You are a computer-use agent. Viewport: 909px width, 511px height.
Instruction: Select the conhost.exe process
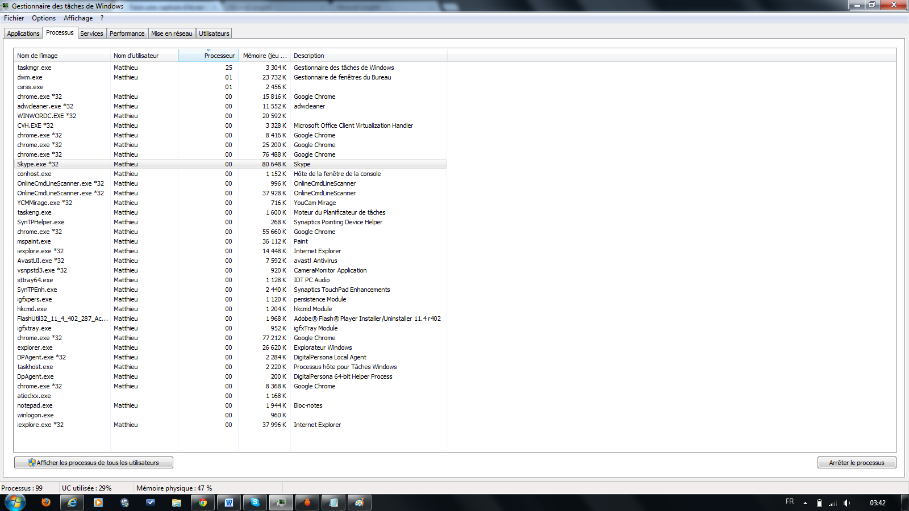(x=231, y=174)
